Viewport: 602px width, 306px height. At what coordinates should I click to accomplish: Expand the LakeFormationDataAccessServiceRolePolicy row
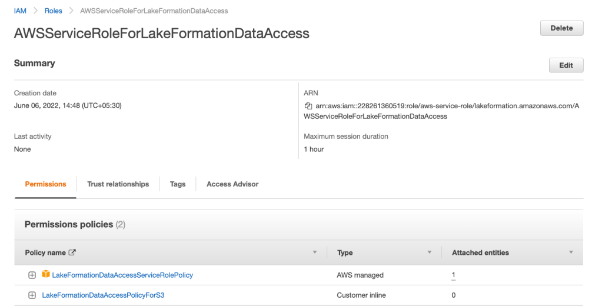(x=32, y=275)
